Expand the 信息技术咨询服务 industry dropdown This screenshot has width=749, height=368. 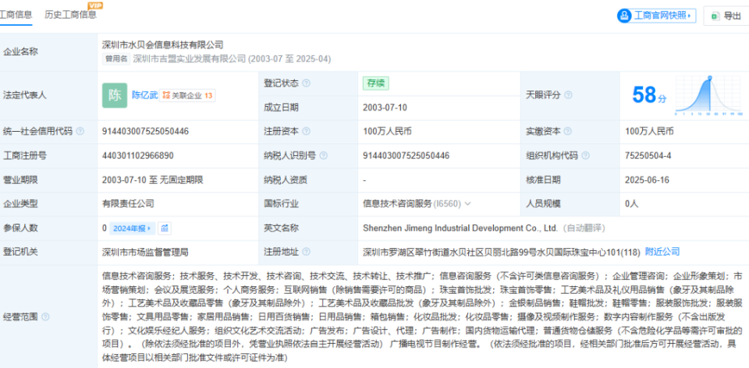(x=467, y=203)
